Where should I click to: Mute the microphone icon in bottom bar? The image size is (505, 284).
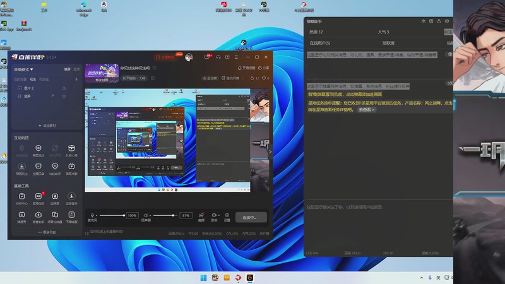[92, 215]
